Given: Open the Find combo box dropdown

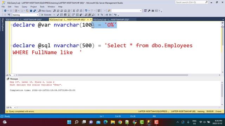Looking at the screenshot, I should coord(141,11).
